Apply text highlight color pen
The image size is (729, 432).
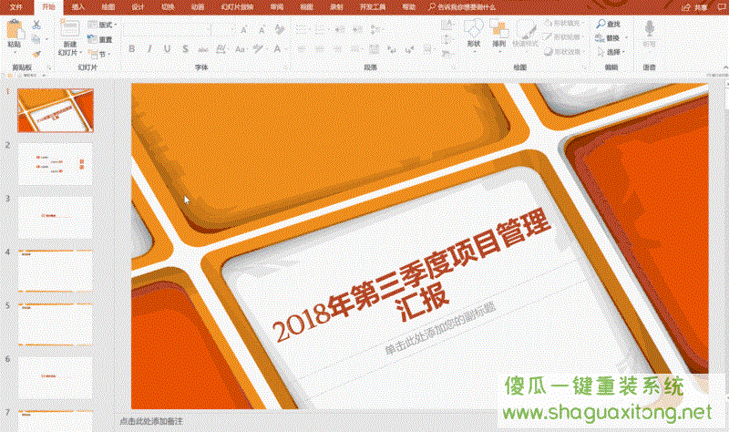click(258, 49)
